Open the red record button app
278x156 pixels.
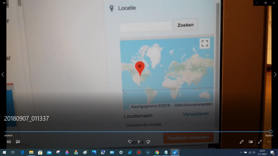139,152
